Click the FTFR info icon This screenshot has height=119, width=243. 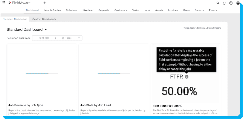(x=187, y=77)
